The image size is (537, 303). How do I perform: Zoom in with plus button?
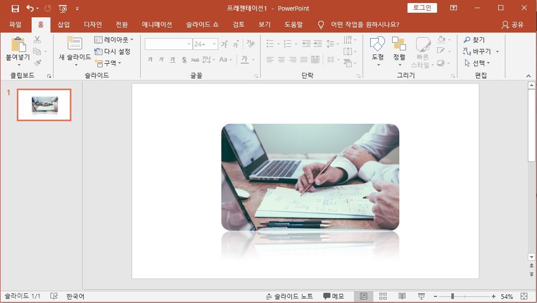click(494, 296)
